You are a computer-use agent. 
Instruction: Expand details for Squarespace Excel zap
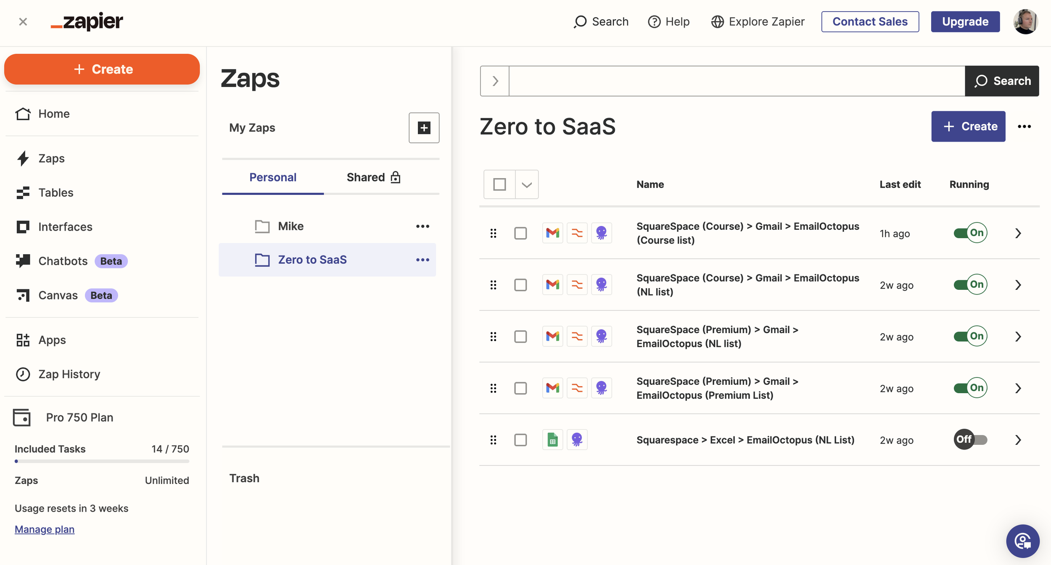click(x=1018, y=440)
